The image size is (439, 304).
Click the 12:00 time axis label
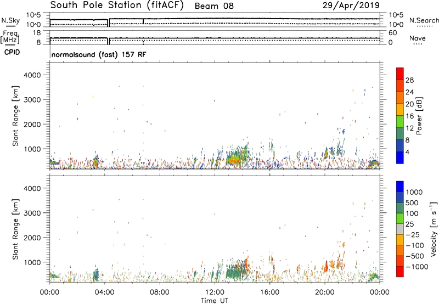pyautogui.click(x=215, y=292)
